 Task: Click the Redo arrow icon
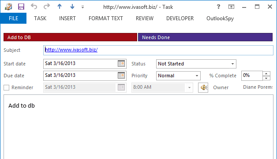pyautogui.click(x=47, y=7)
